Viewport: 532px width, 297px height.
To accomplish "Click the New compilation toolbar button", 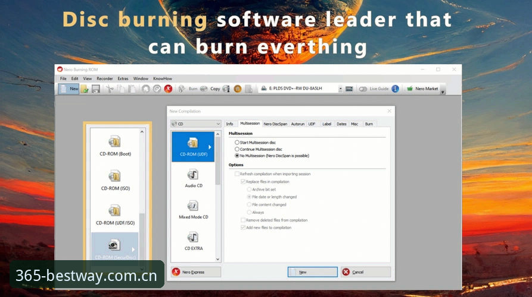I will [69, 89].
